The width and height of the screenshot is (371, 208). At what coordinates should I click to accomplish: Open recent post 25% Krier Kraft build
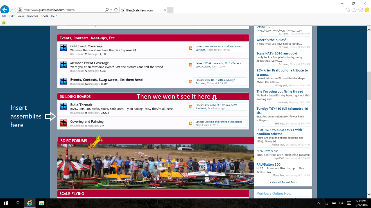282,72
